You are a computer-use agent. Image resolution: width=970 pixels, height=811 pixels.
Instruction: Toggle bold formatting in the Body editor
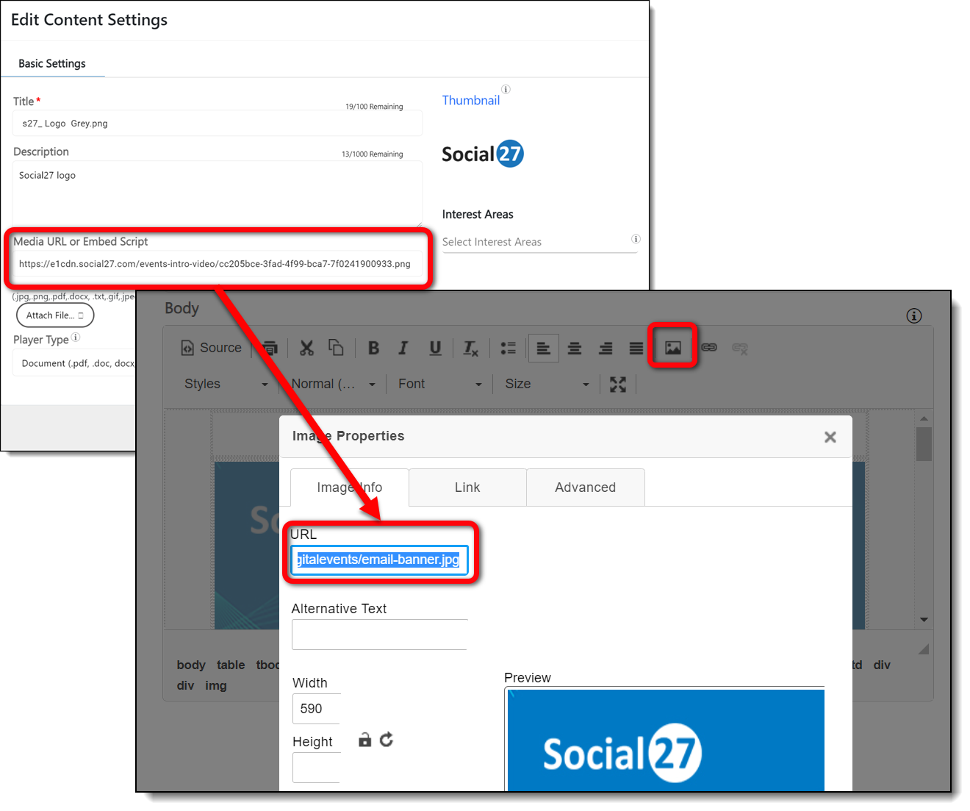click(373, 348)
